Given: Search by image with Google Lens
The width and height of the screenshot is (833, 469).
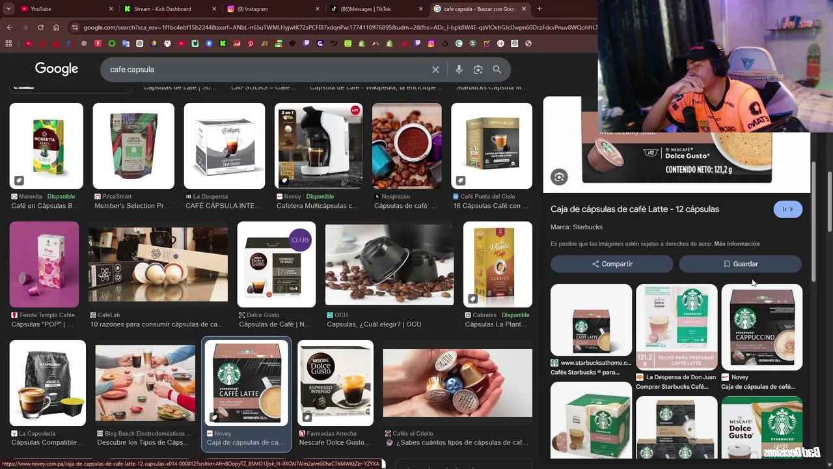Looking at the screenshot, I should coord(478,70).
